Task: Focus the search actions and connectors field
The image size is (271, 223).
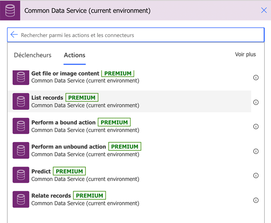Action: pyautogui.click(x=135, y=35)
